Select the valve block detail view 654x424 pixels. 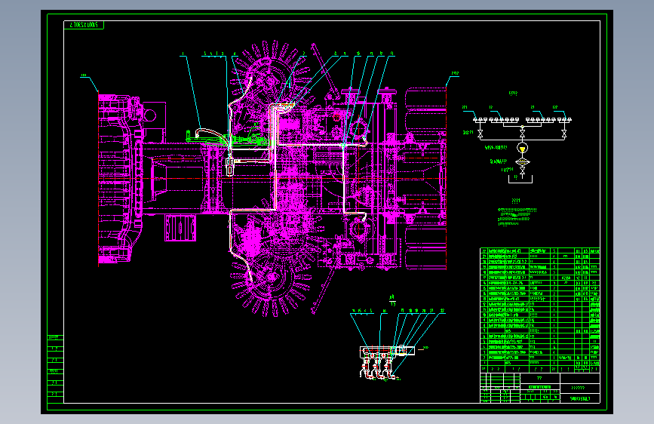click(387, 362)
